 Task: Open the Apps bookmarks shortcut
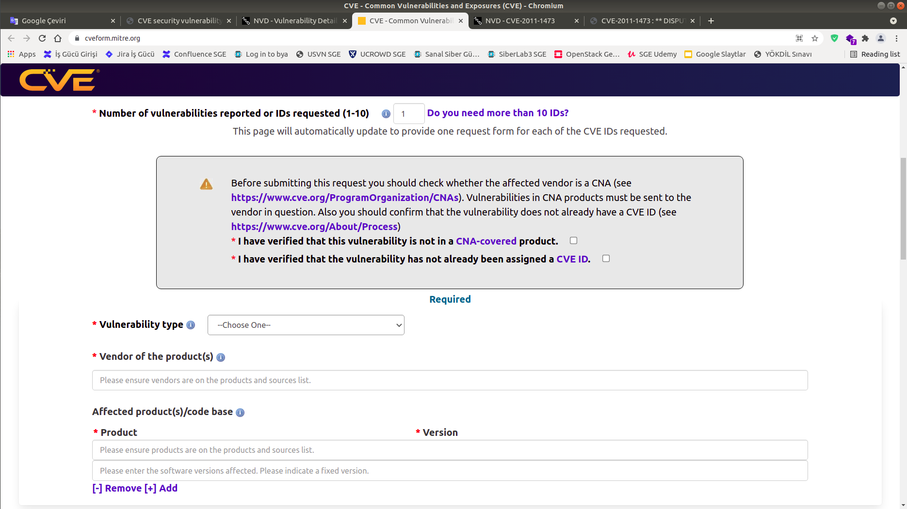click(22, 54)
